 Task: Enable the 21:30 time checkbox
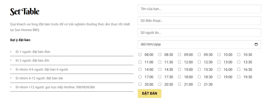pos(199,84)
